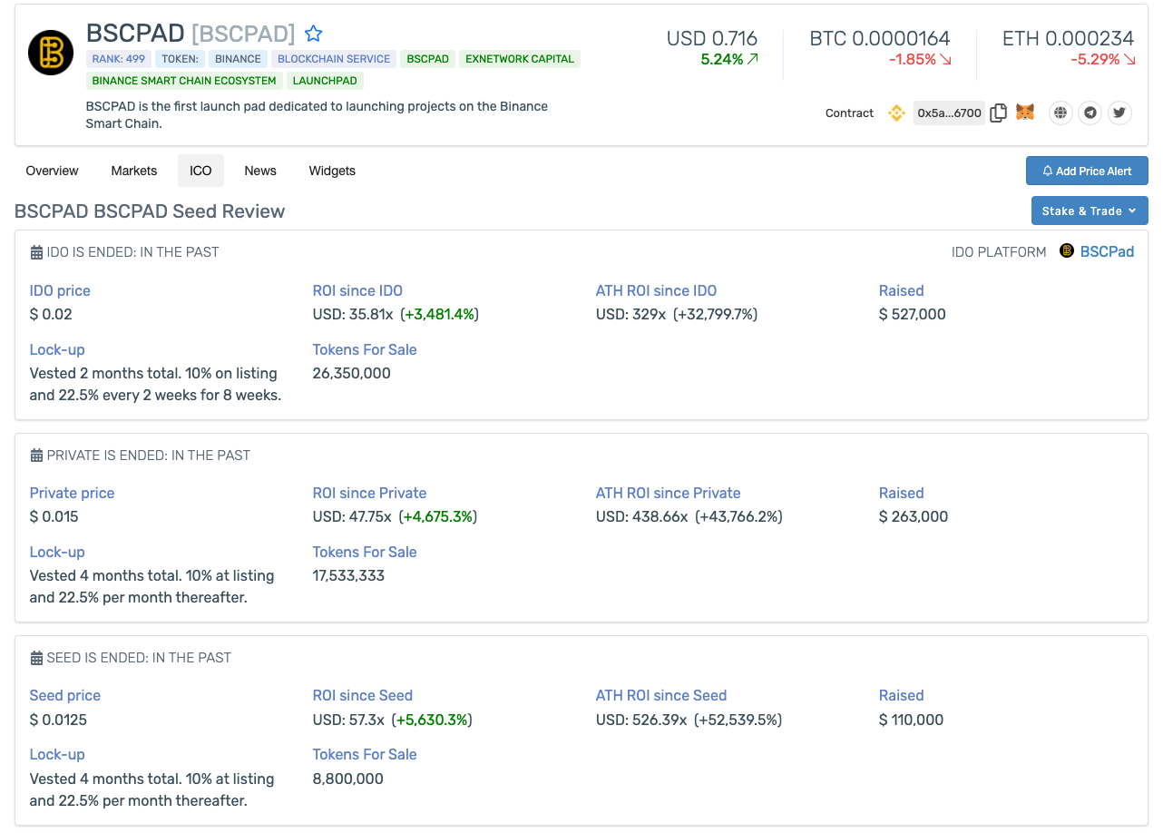Click IDO tokens for sale 26,350,000
1163x833 pixels.
[352, 373]
